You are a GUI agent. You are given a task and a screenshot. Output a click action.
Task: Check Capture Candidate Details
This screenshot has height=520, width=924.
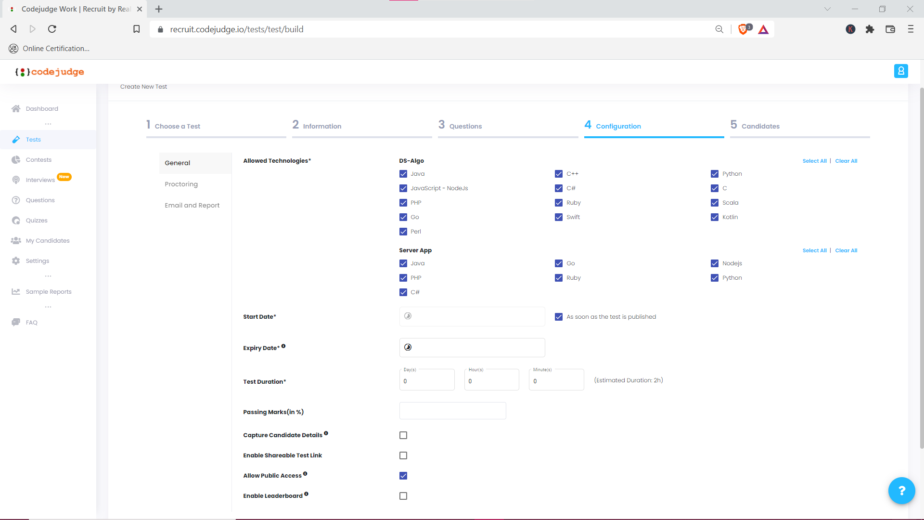pyautogui.click(x=403, y=435)
